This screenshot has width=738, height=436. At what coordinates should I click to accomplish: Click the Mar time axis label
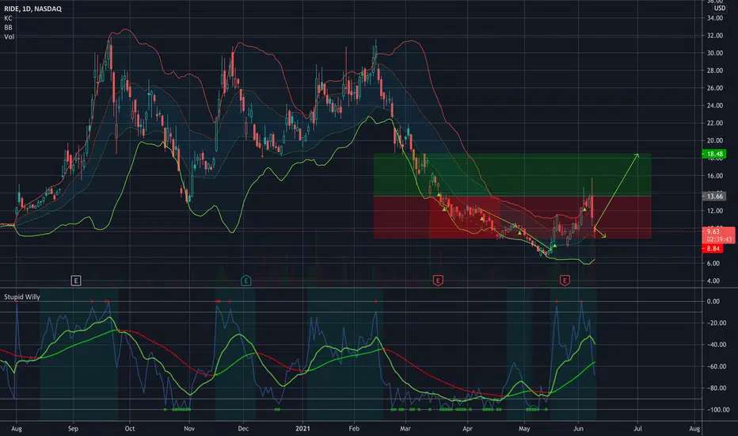coord(405,429)
